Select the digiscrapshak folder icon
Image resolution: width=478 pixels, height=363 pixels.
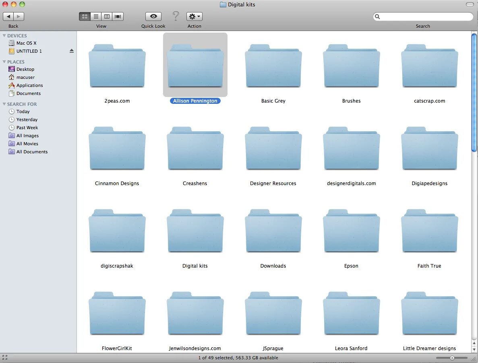click(117, 231)
